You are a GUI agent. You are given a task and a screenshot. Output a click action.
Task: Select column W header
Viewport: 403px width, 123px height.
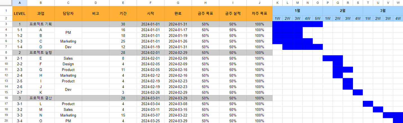click(398, 3)
